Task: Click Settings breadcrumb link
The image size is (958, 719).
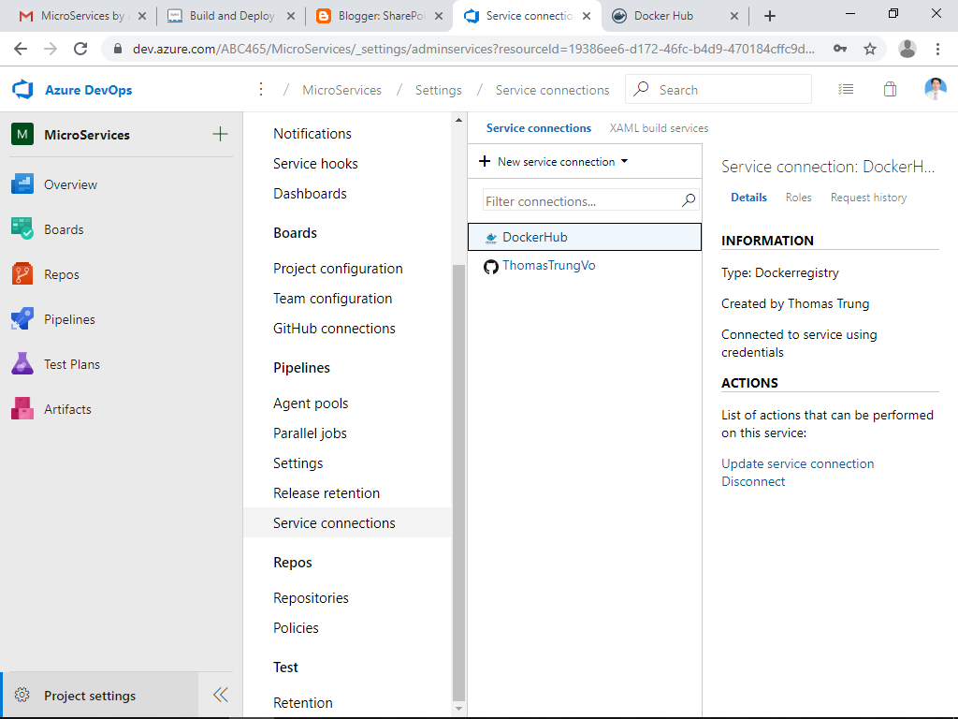Action: [438, 90]
